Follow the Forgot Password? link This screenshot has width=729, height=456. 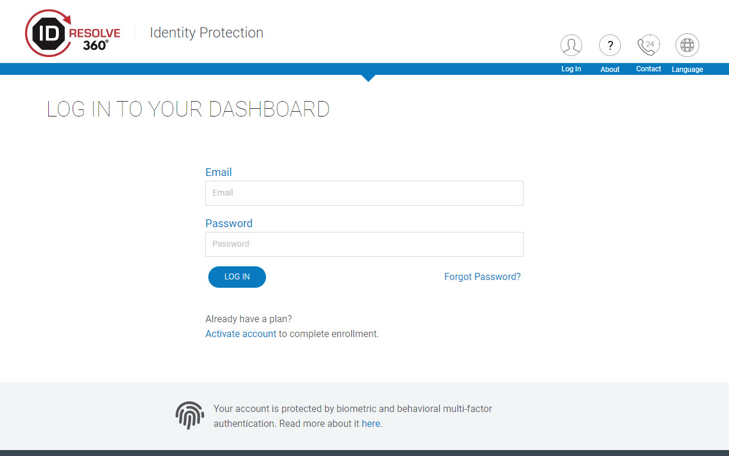482,276
